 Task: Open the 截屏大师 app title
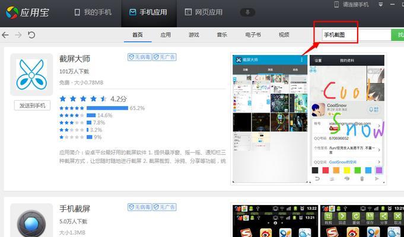point(75,59)
